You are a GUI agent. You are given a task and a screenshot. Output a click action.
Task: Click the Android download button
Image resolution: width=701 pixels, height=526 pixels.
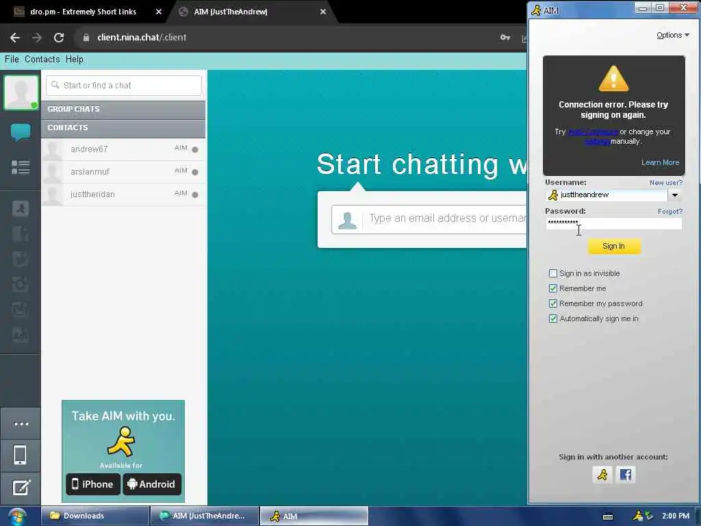click(152, 484)
